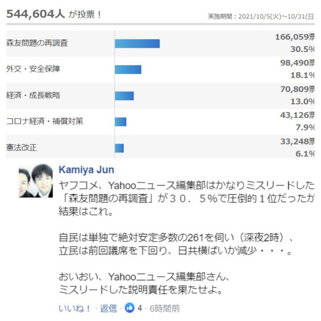Screen dimensions: 321x321
Task: Click the 実施期間 poll date range text
Action: pyautogui.click(x=261, y=17)
